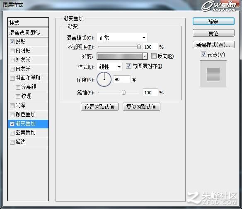Expand the gradient picker arrow
The image size is (242, 209).
pyautogui.click(x=145, y=57)
